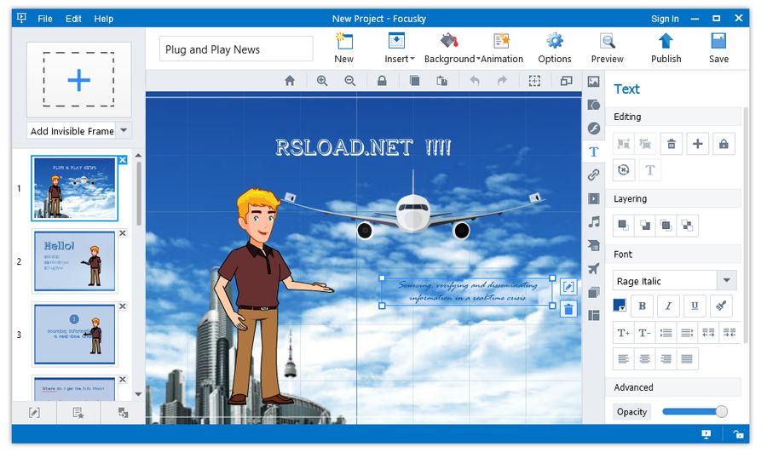Open the Edit menu
The height and width of the screenshot is (458, 767).
pos(73,19)
